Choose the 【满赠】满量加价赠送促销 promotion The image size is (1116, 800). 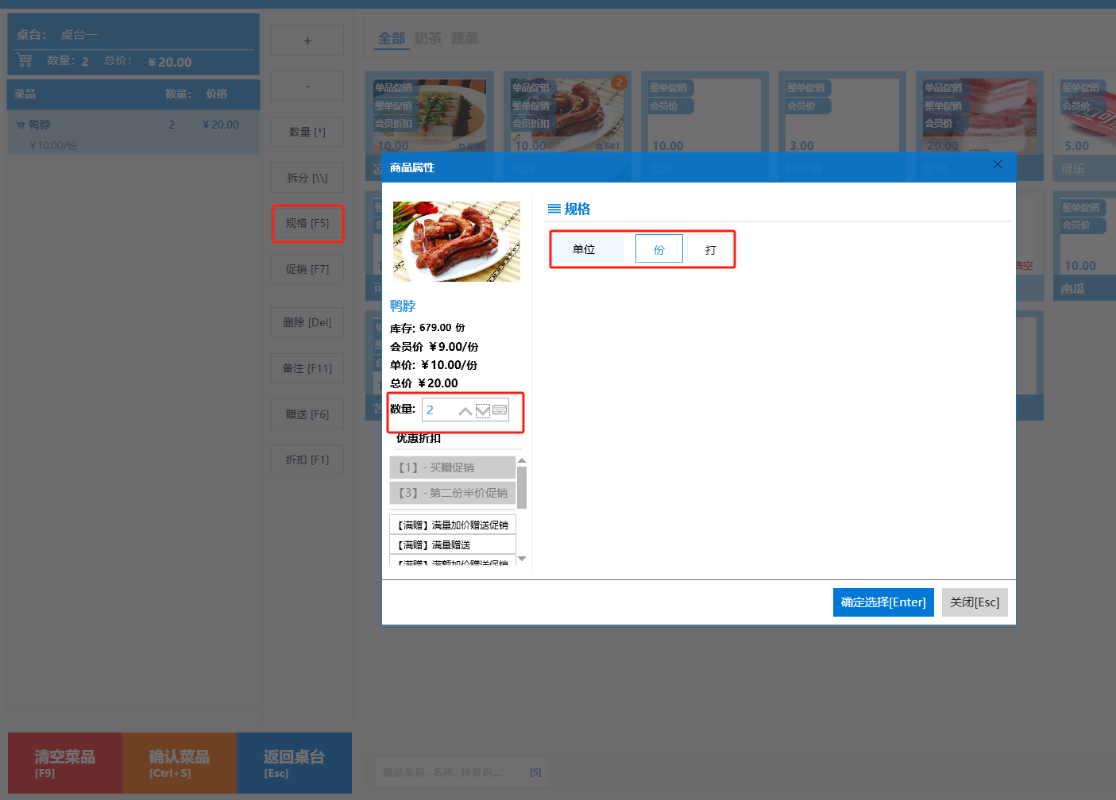(452, 525)
